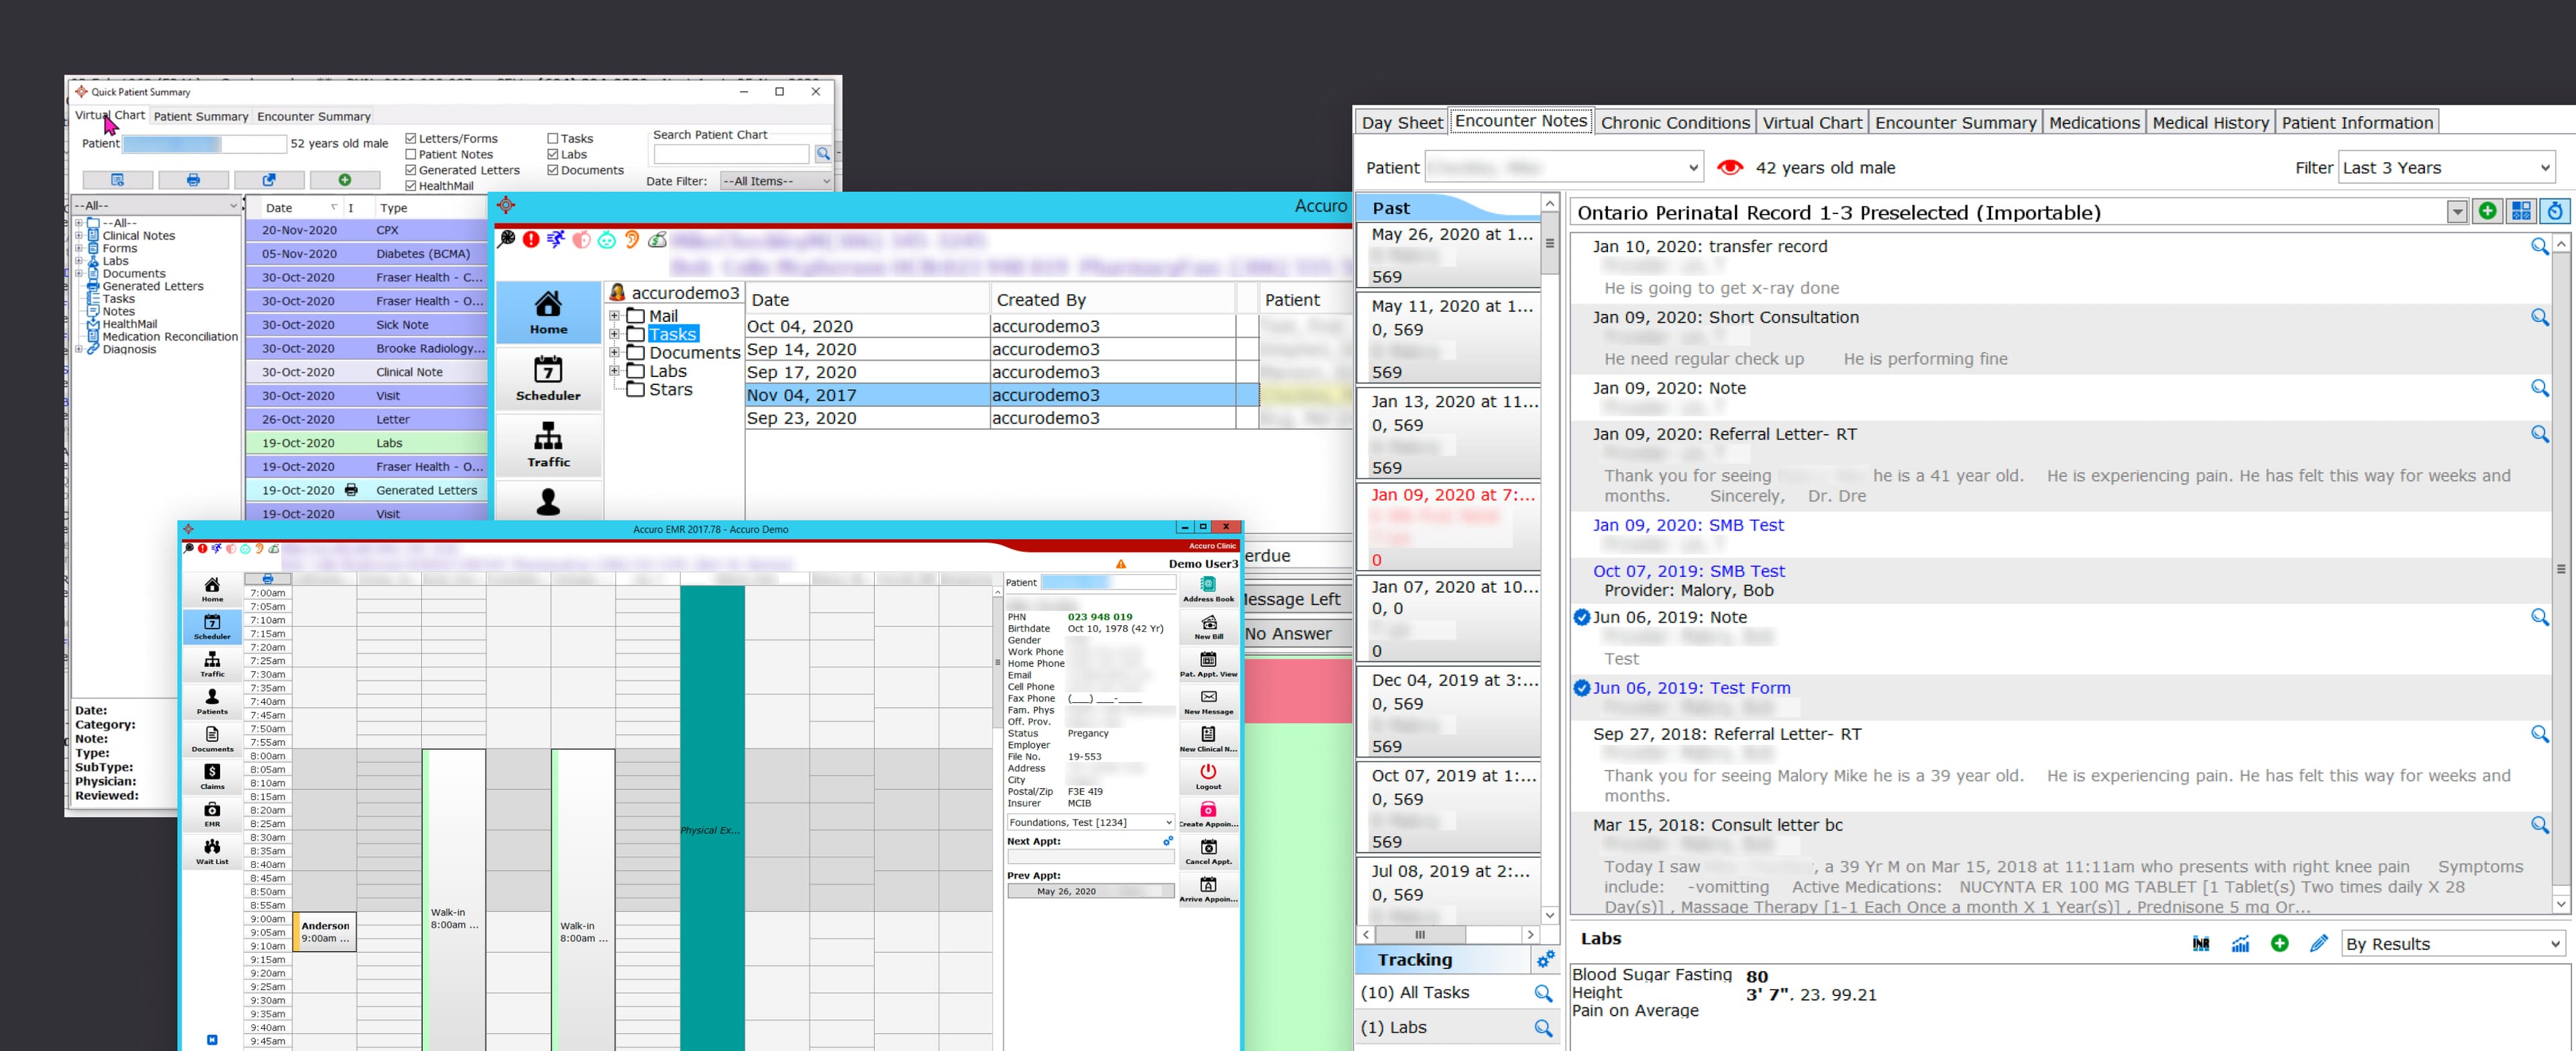The width and height of the screenshot is (2576, 1051).
Task: Open the labs graph icon in Labs section
Action: pyautogui.click(x=2241, y=943)
